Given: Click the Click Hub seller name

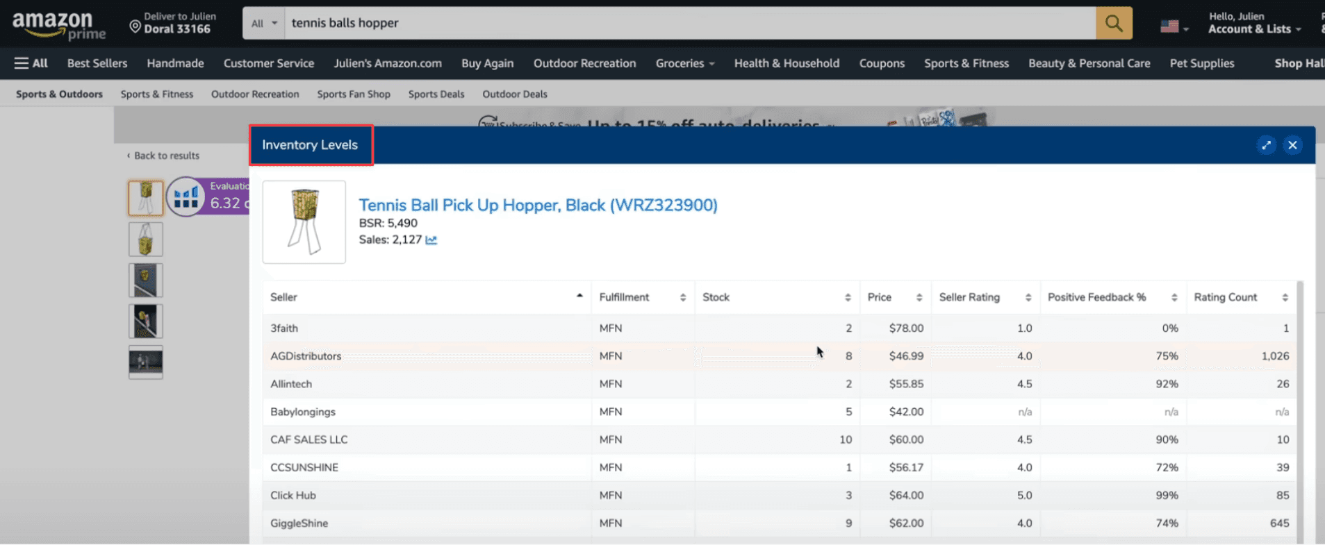Looking at the screenshot, I should point(293,495).
